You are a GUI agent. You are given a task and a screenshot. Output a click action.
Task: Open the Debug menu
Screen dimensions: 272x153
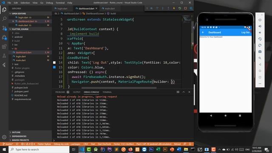coord(49,3)
